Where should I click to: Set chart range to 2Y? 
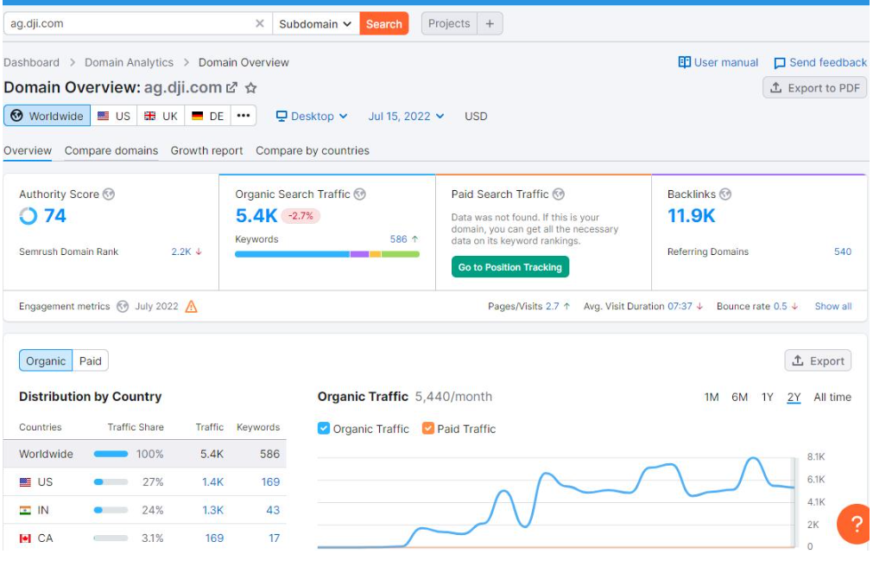click(794, 397)
